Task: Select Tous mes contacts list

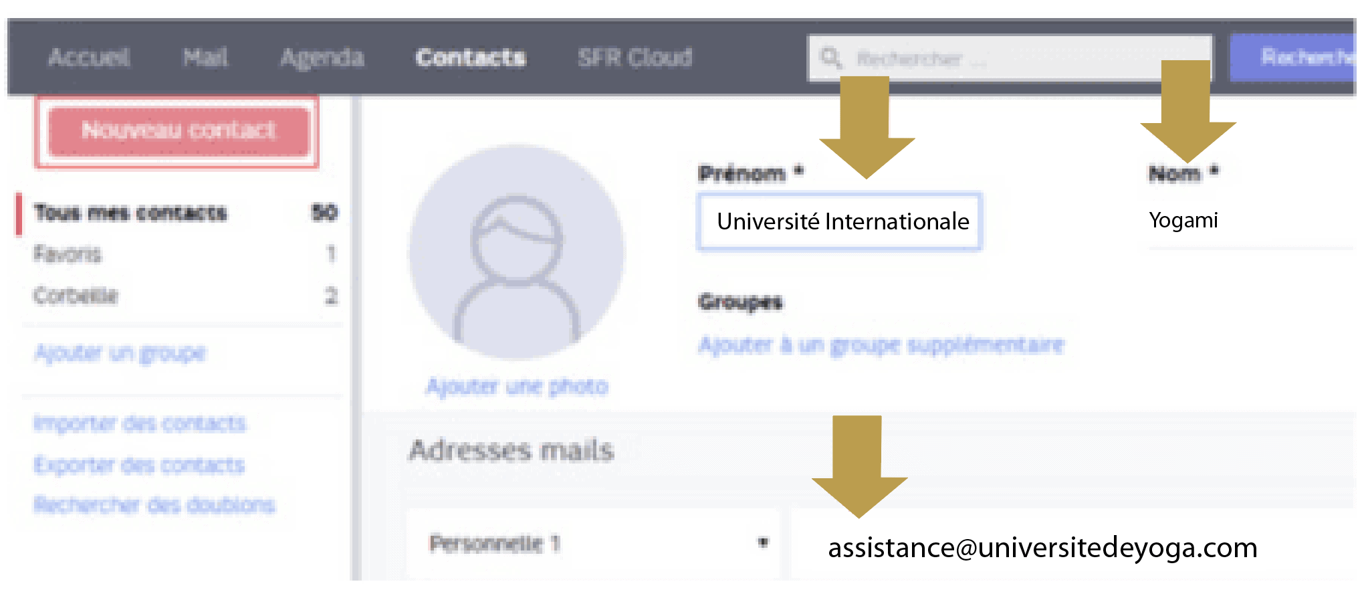Action: pos(130,213)
